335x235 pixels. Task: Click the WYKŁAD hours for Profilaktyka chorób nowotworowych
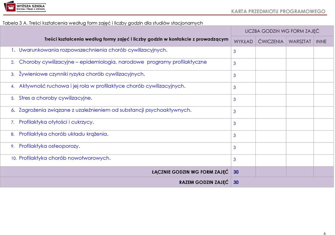coord(234,160)
